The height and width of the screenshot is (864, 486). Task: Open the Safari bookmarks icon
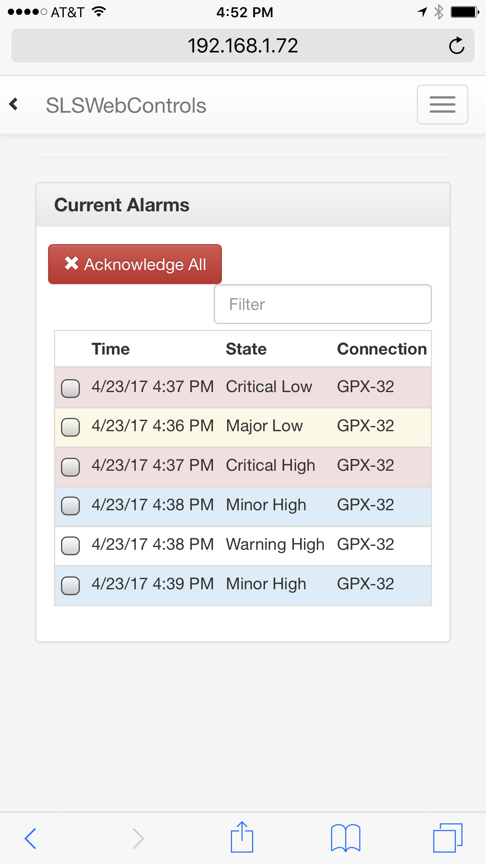(346, 838)
